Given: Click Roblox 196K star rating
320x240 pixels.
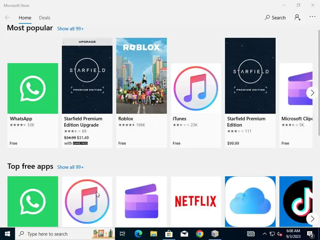Looking at the screenshot, I should coord(132,125).
